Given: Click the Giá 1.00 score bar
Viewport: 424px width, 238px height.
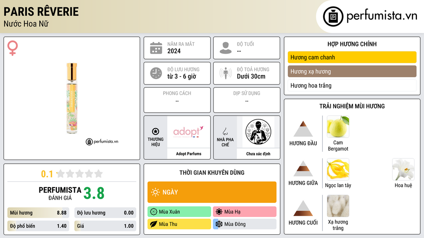Looking at the screenshot, I should (105, 226).
